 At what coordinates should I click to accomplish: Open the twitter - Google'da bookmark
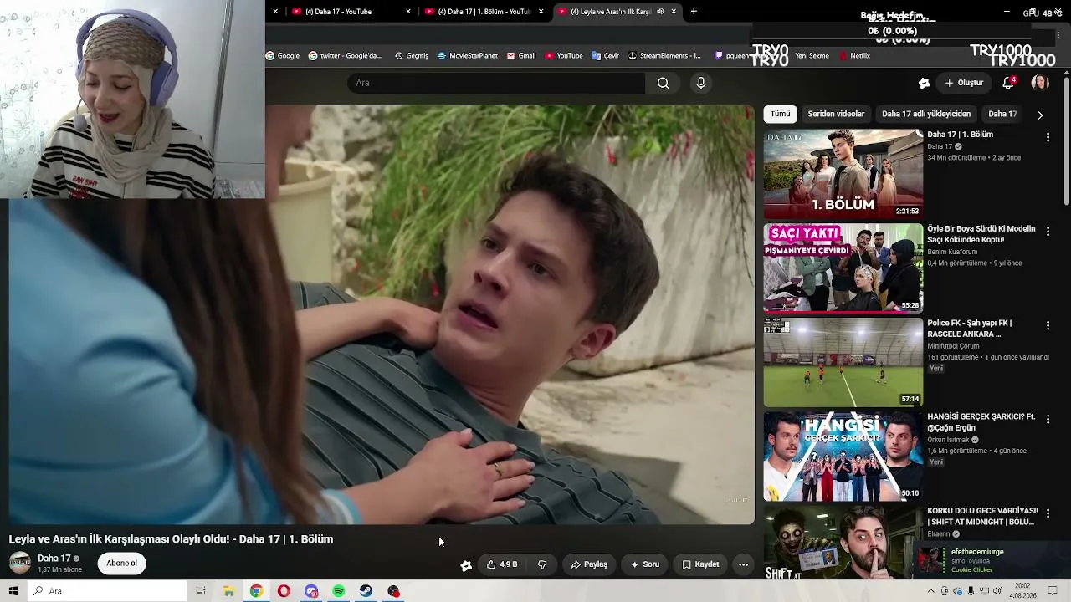click(345, 56)
